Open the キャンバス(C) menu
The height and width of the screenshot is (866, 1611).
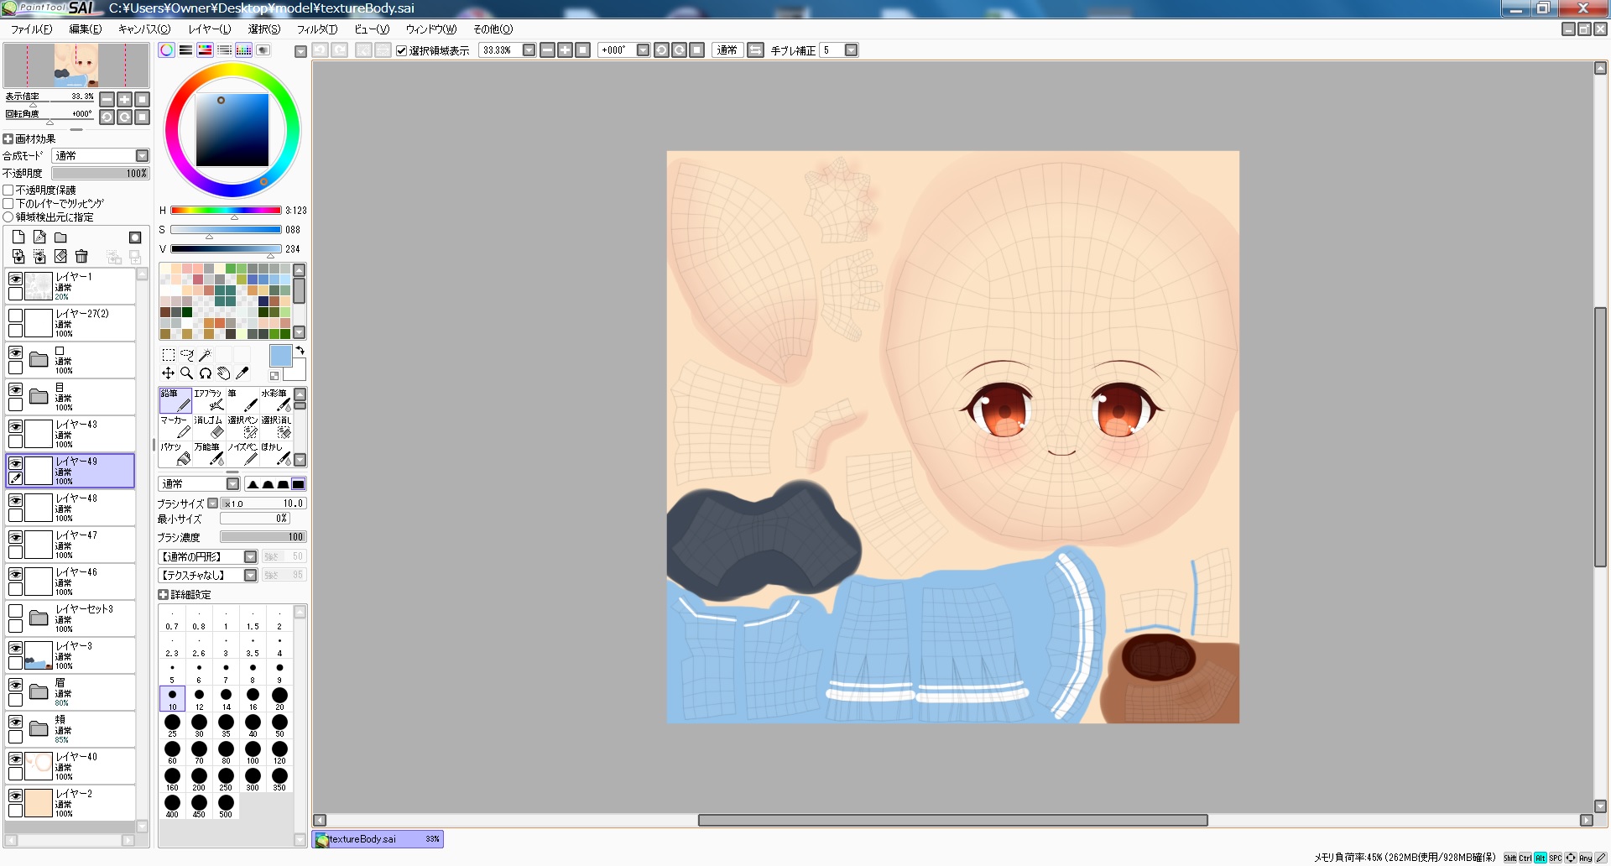[x=144, y=29]
